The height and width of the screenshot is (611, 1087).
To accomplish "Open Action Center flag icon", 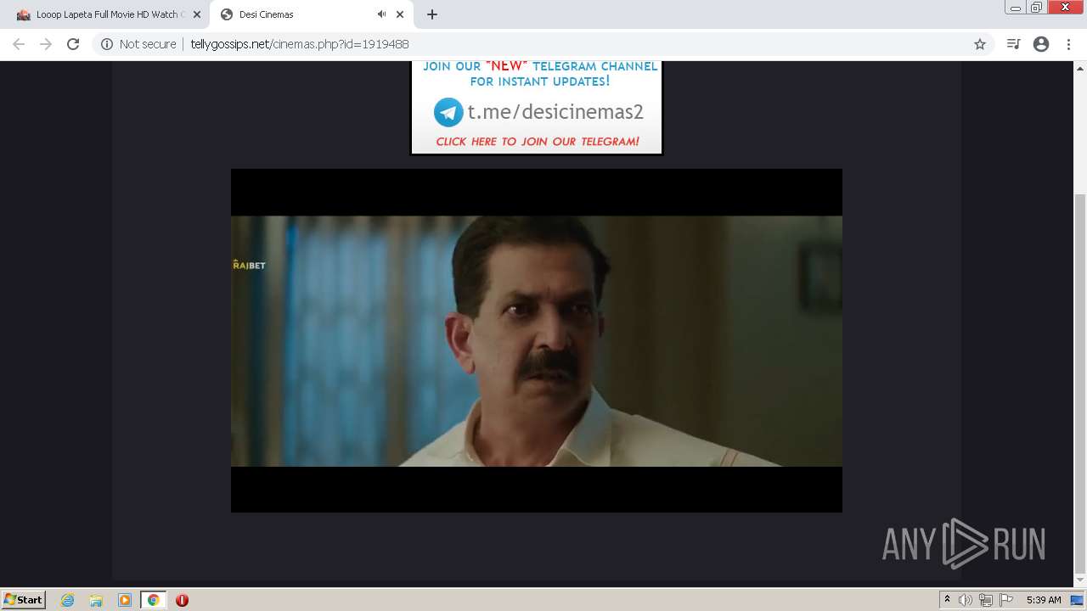I will 1006,600.
